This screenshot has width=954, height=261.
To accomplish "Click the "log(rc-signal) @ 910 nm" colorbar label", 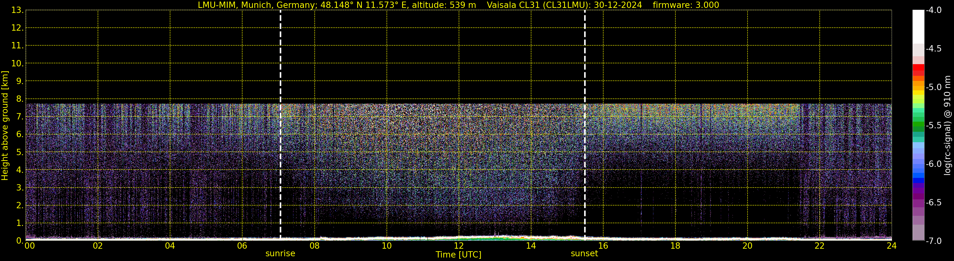I will click(948, 126).
